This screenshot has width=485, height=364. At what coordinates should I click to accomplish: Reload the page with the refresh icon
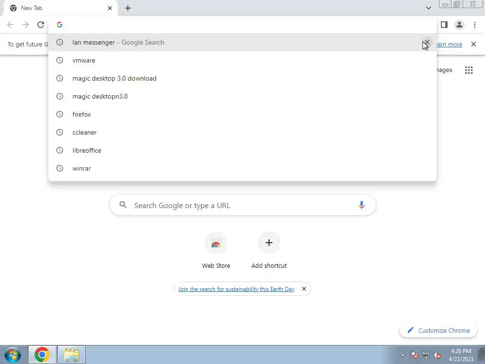(x=41, y=25)
